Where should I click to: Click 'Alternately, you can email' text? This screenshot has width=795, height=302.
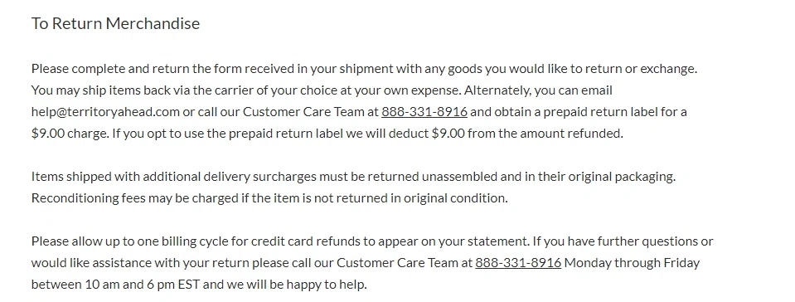point(539,90)
